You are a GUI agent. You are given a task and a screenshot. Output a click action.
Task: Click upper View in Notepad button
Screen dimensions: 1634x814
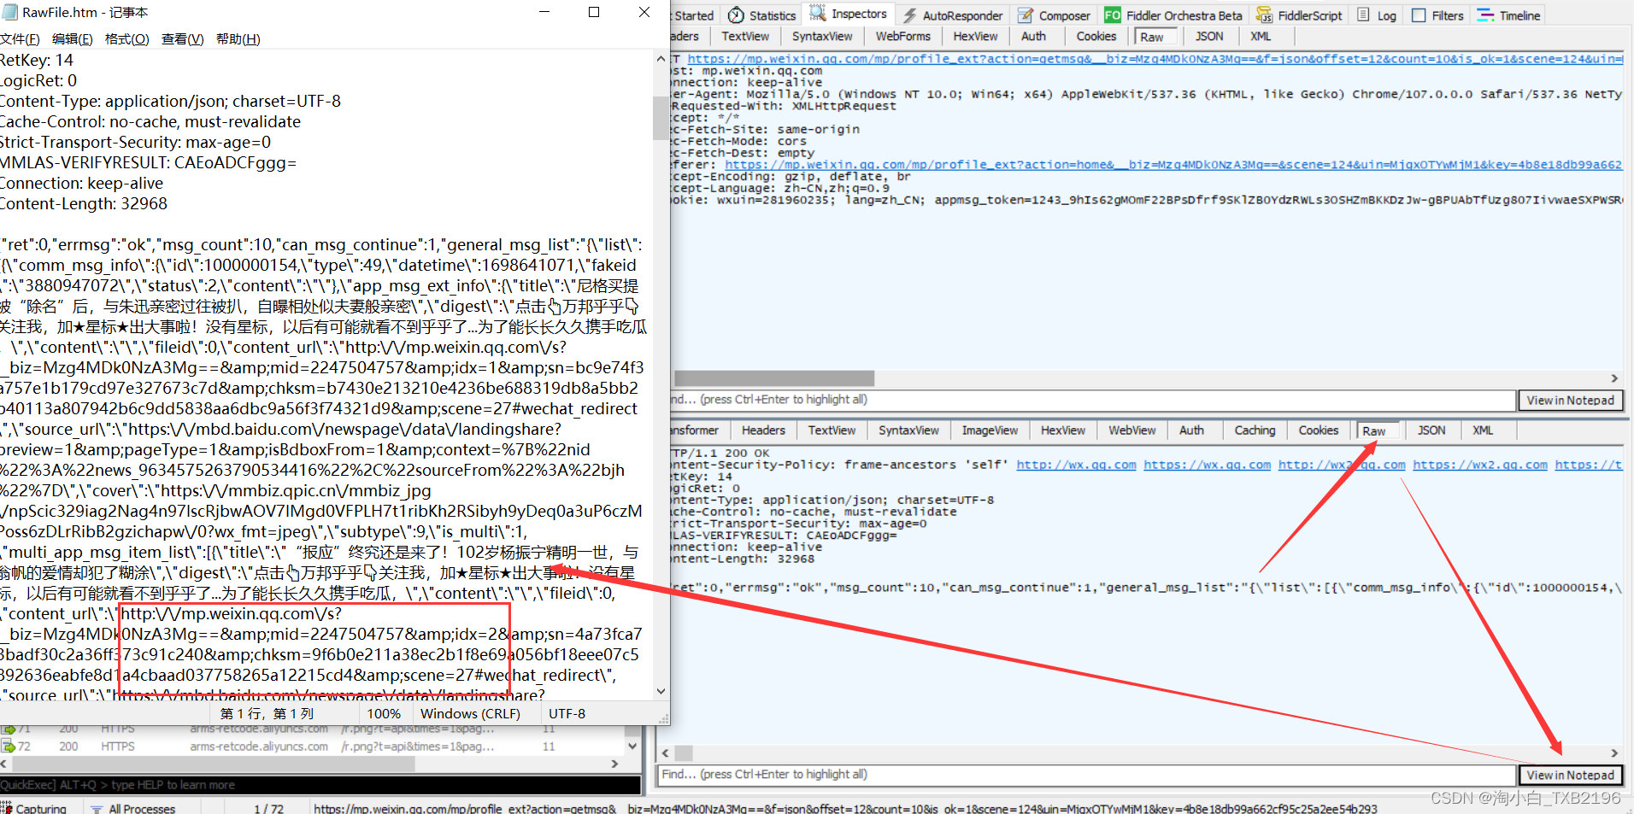coord(1570,400)
